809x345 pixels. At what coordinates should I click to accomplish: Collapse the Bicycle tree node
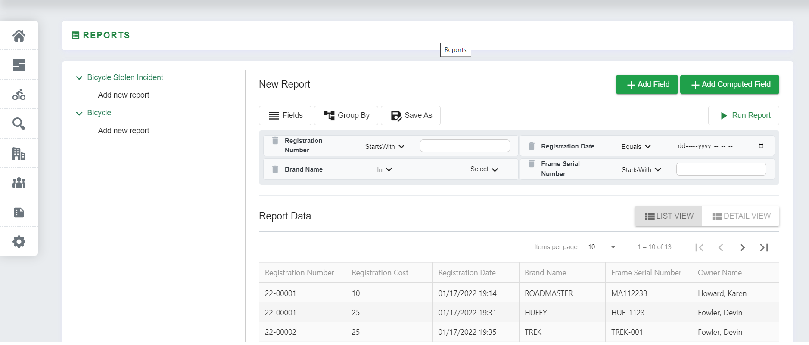(x=79, y=114)
